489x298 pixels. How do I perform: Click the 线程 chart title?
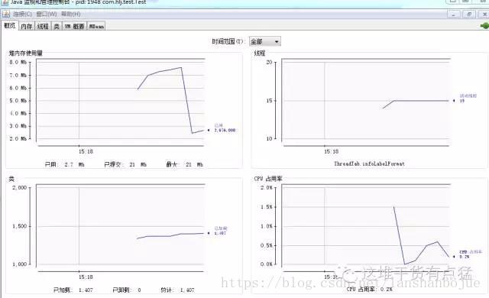pyautogui.click(x=260, y=53)
